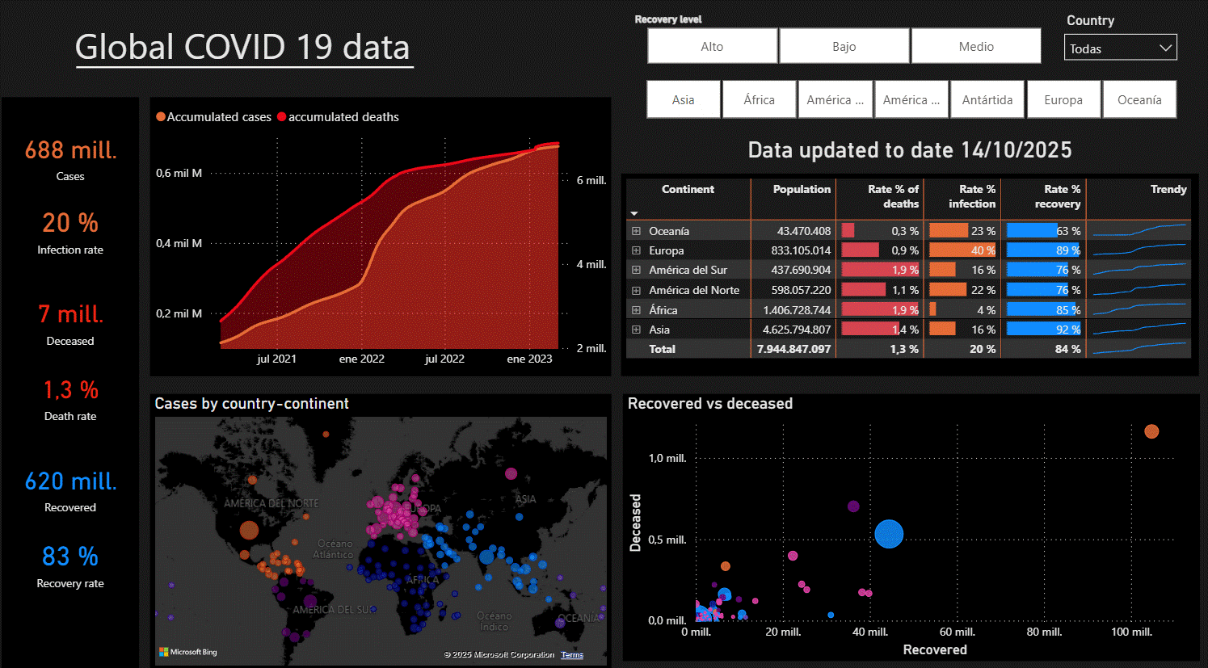Click the Europa trend sparkline

tap(1139, 250)
